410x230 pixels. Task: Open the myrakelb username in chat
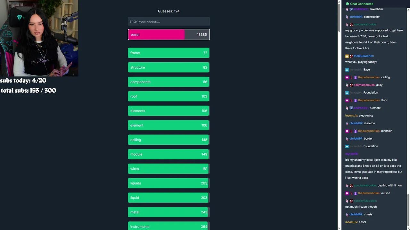click(x=352, y=154)
